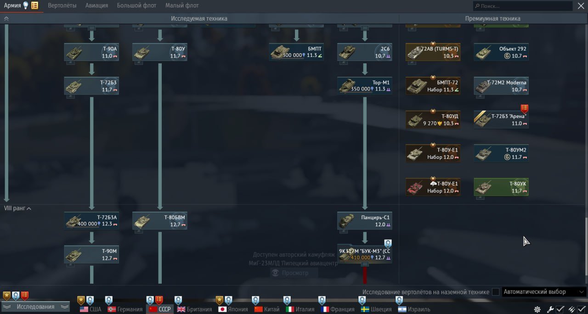Toggle the rightmost bottom-bar ammo checkbox
Viewport: 588px width, 314px height.
click(582, 309)
